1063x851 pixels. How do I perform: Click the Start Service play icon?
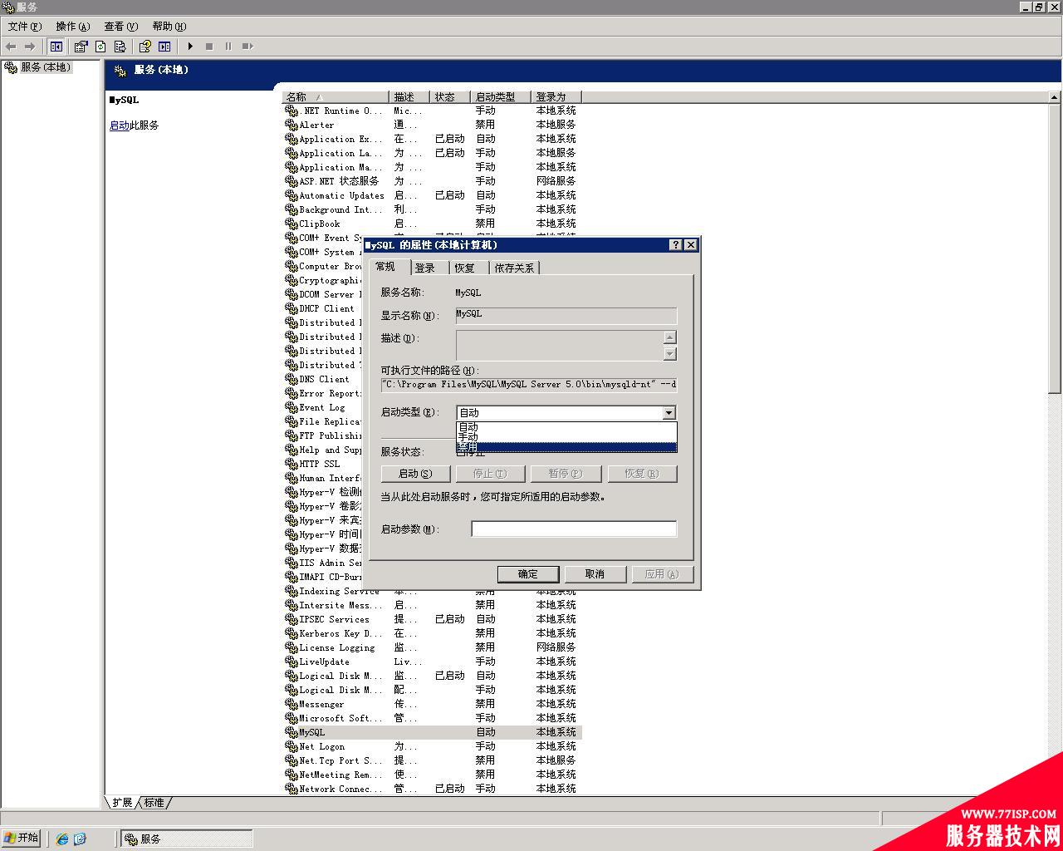point(190,47)
